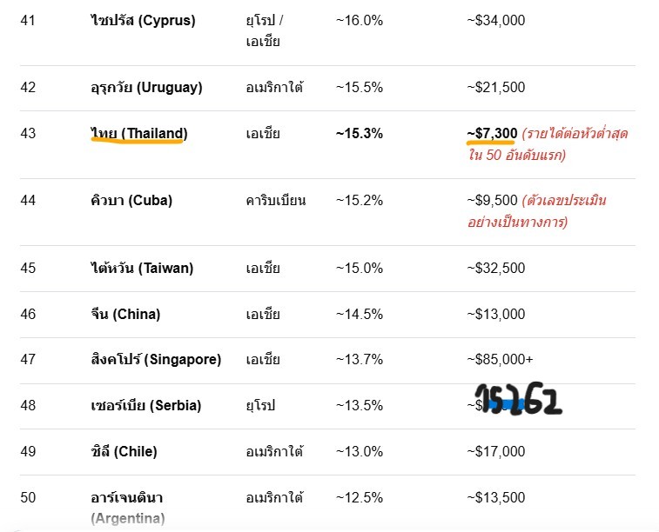Click rank number 41
The height and width of the screenshot is (532, 659).
(x=28, y=20)
